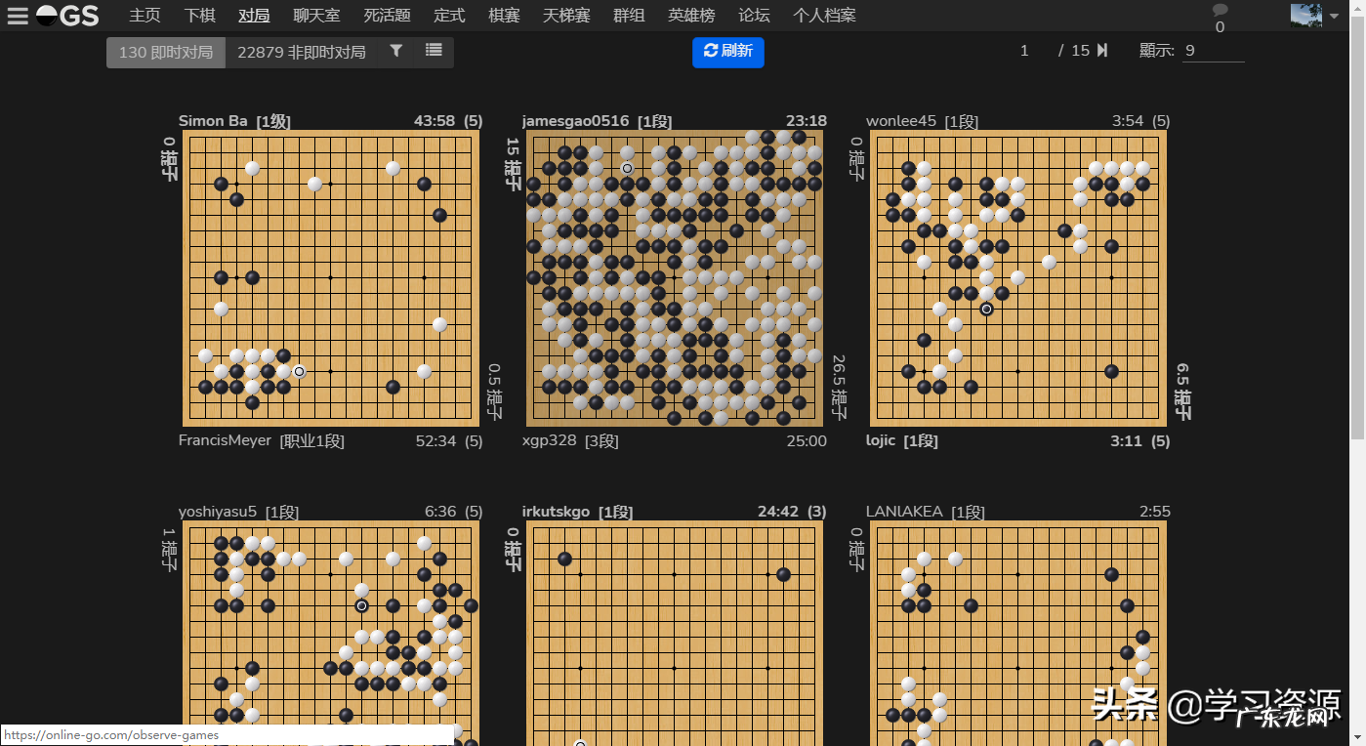1366x746 pixels.
Task: Open the 对局 navigation menu
Action: [253, 15]
